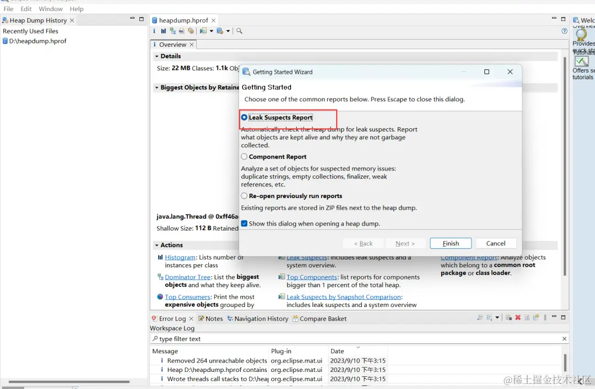Screen dimensions: 595x389
Task: Click the Top Components report icon
Action: coord(282,277)
